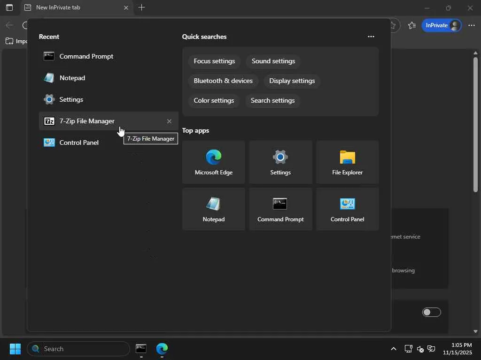
Task: Click the Edge back navigation arrow
Action: pyautogui.click(x=9, y=25)
